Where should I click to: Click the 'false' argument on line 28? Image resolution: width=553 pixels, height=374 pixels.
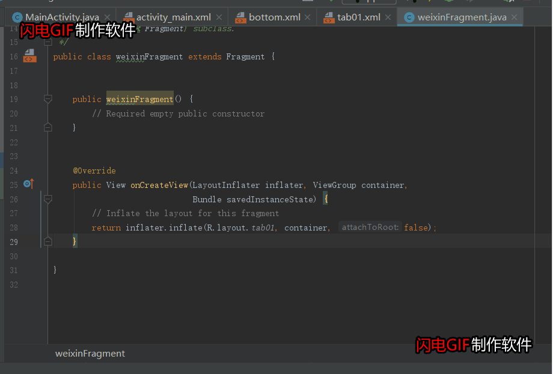click(416, 228)
